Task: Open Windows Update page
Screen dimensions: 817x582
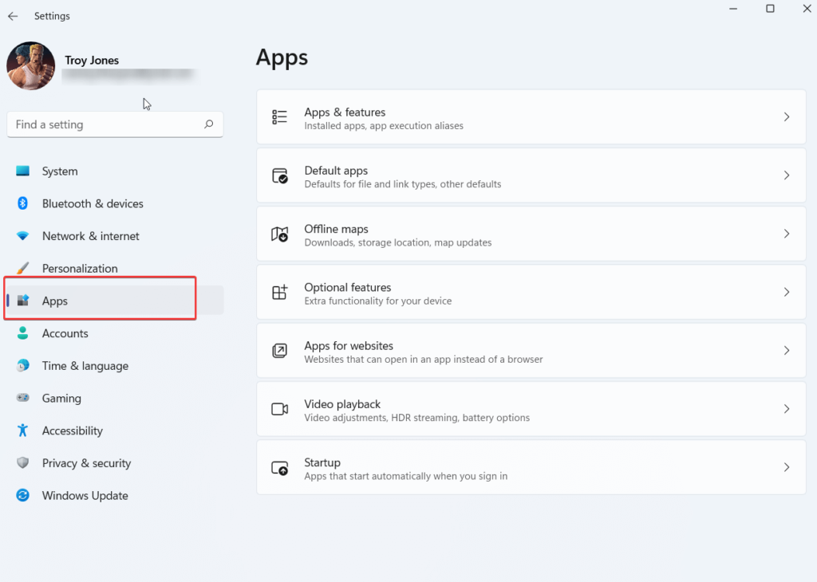Action: [x=115, y=495]
